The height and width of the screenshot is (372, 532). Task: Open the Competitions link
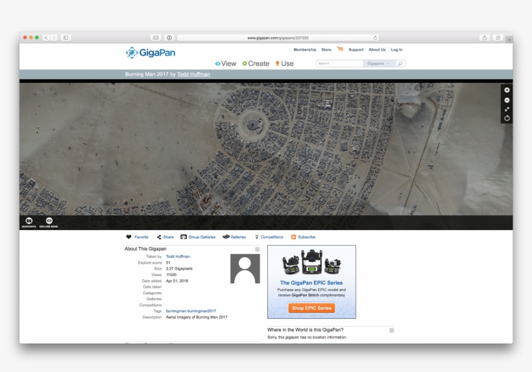(x=269, y=237)
